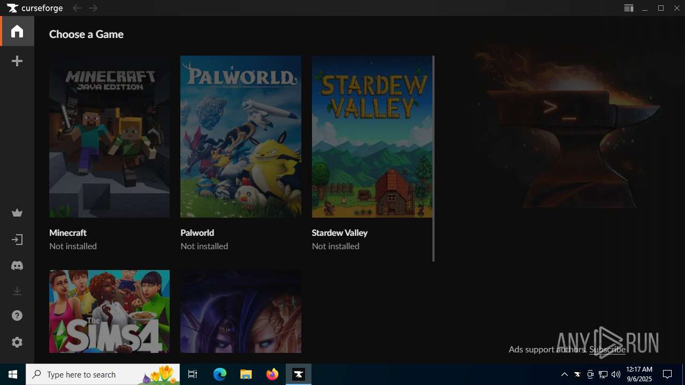Minimize the CurseForge window
685x385 pixels.
click(x=645, y=8)
